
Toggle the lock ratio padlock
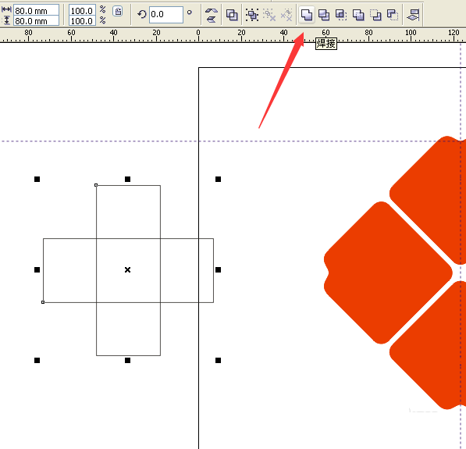point(118,11)
